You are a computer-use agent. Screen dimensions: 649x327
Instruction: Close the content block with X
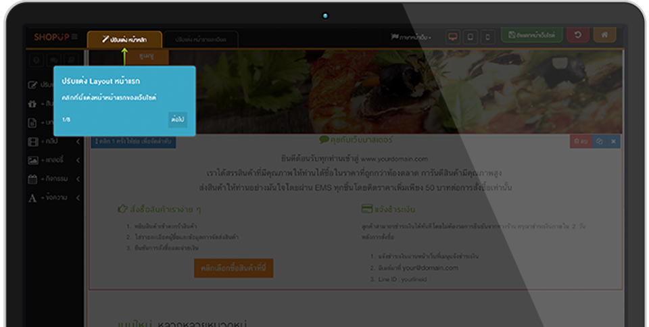(613, 141)
